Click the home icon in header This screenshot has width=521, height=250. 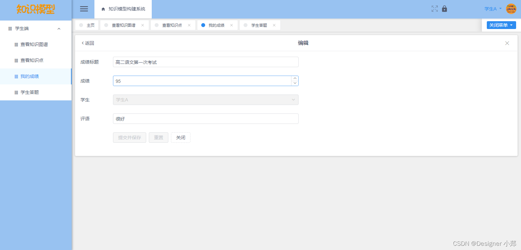click(x=103, y=9)
